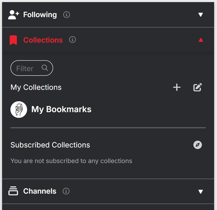Click the Following section title
The height and width of the screenshot is (210, 217).
tap(40, 15)
